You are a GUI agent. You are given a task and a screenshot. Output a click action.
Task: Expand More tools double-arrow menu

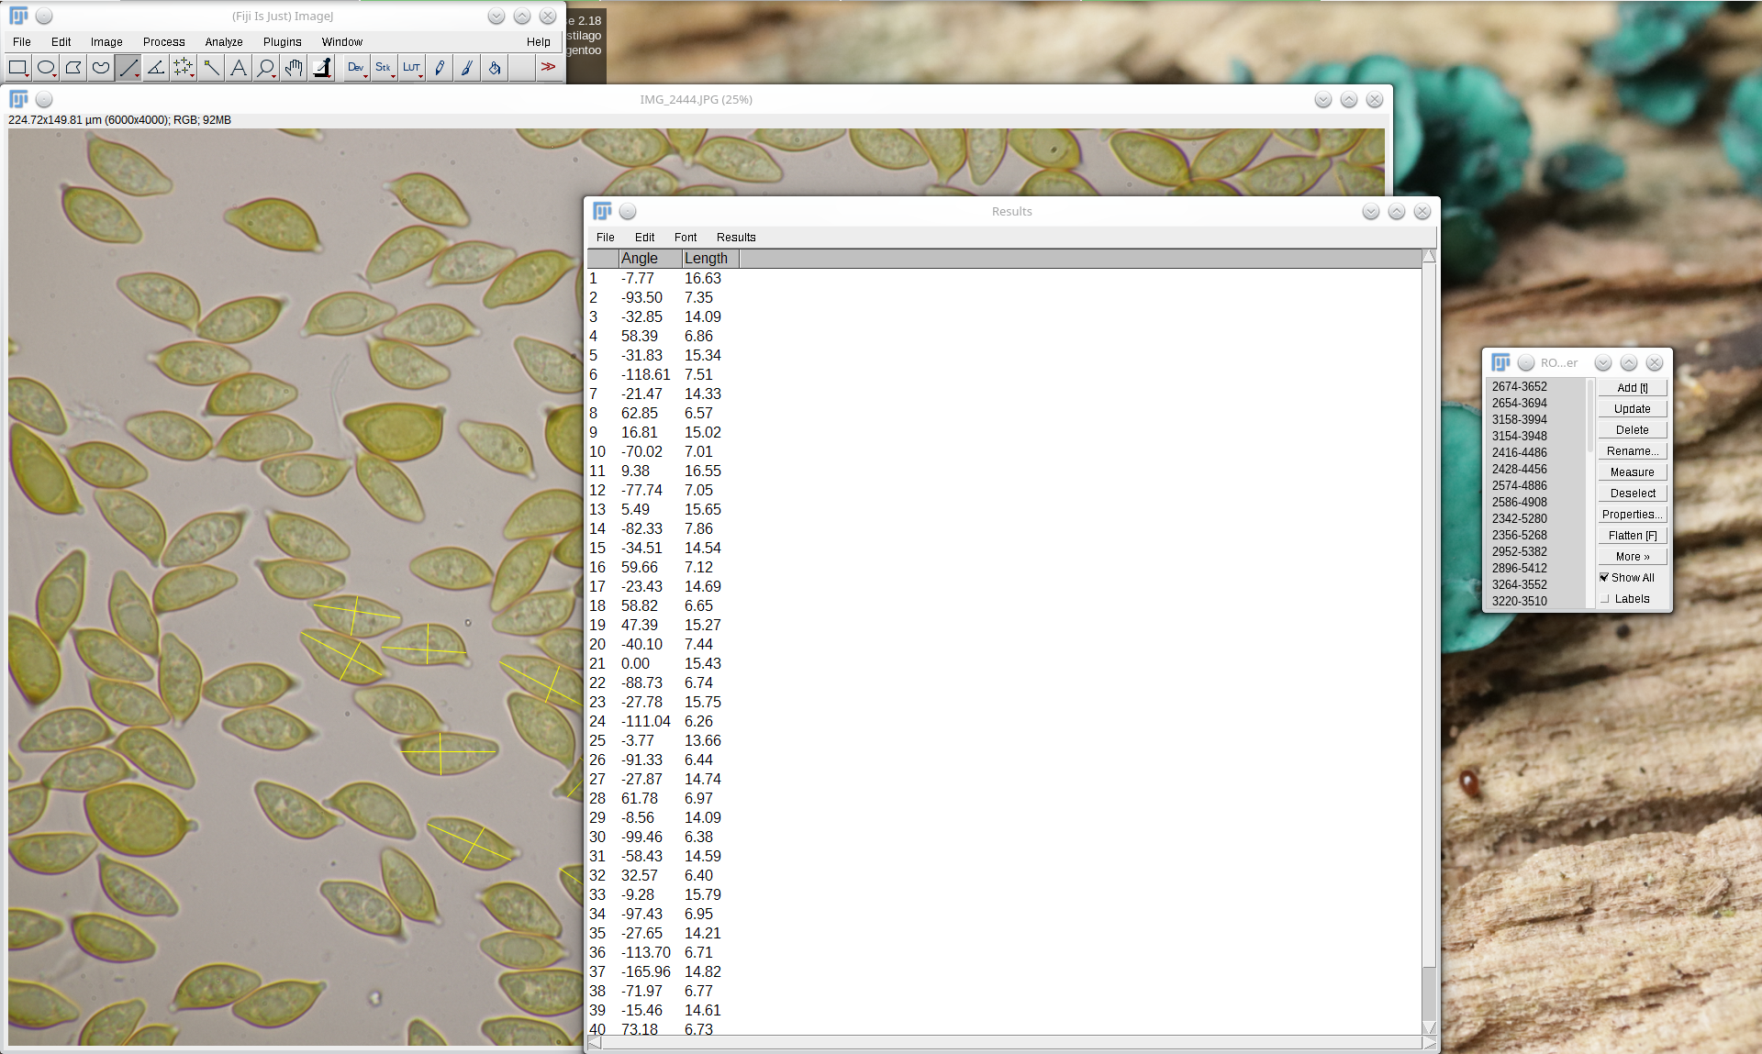548,67
